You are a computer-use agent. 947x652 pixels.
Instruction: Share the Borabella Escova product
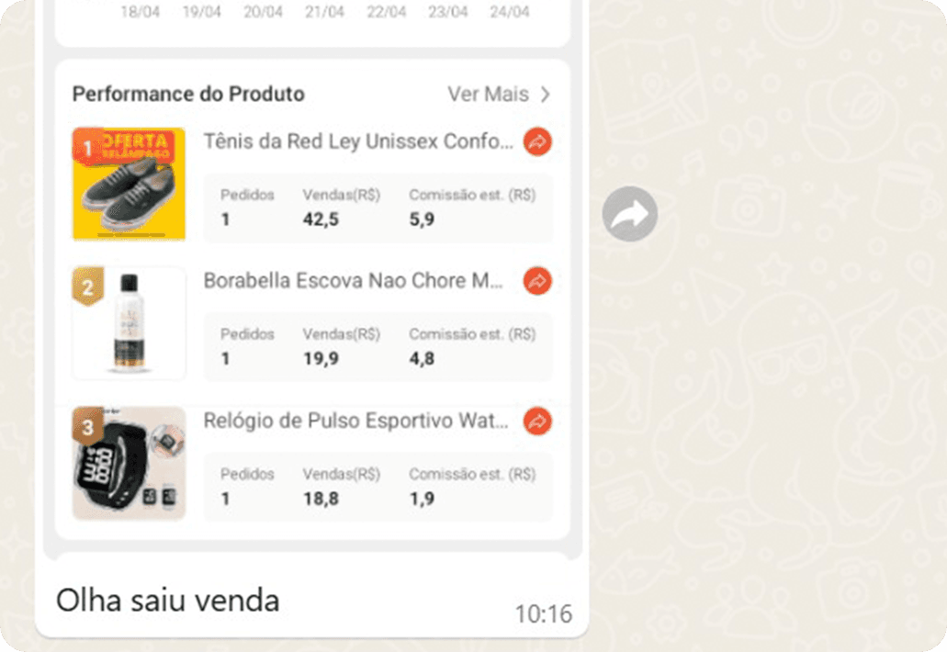click(537, 281)
